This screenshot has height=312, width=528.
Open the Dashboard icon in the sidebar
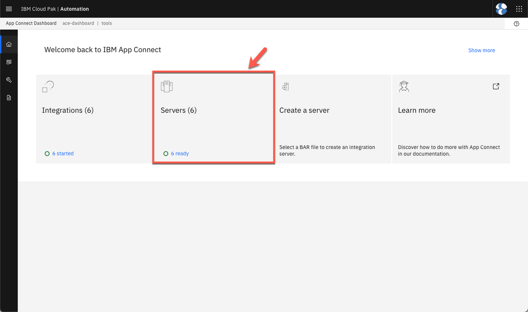coord(9,62)
